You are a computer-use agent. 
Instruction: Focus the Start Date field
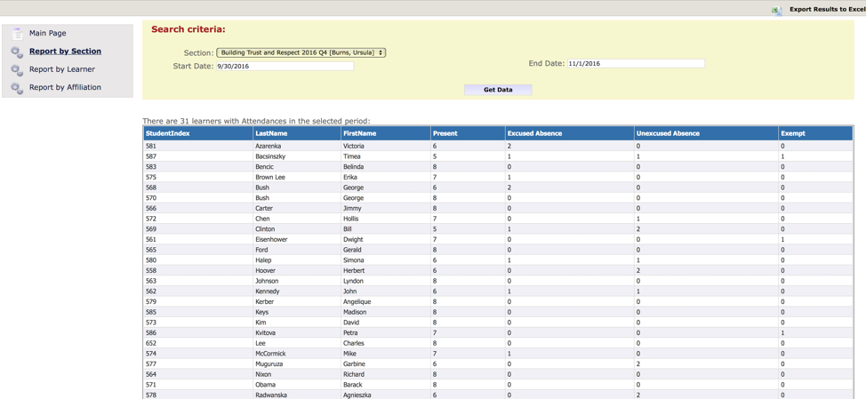tap(285, 66)
